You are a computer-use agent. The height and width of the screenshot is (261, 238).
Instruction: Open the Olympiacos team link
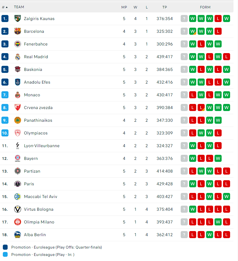point(36,133)
